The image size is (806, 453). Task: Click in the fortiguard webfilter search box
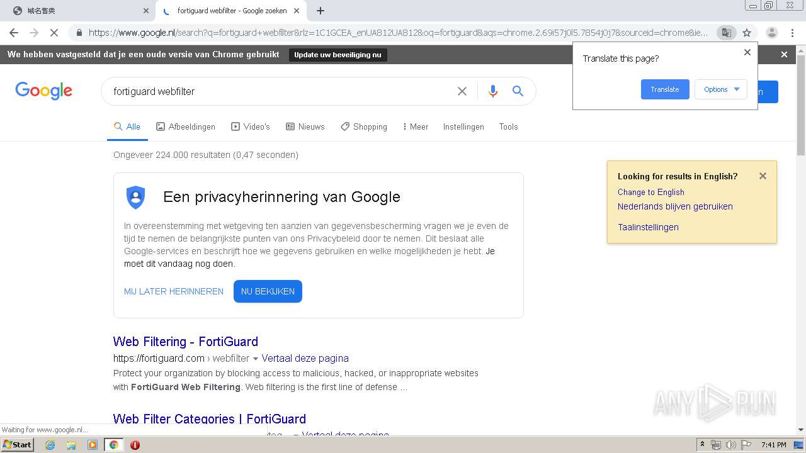(280, 91)
